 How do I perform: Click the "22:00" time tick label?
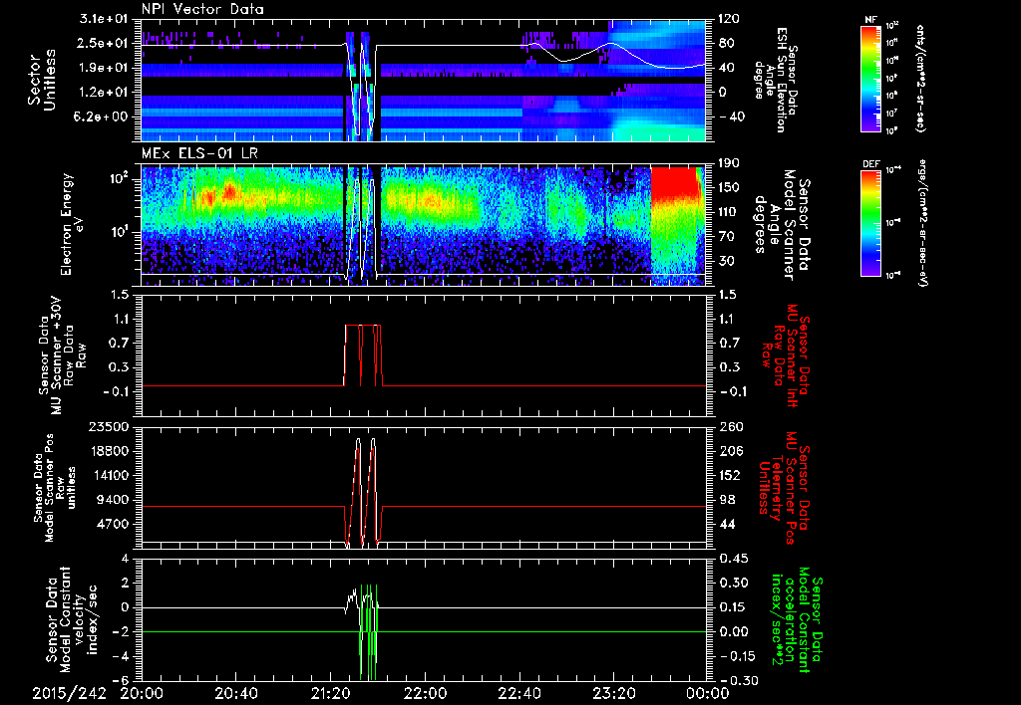426,694
